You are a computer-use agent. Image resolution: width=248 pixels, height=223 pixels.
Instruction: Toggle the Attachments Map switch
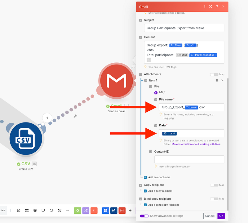(214, 74)
